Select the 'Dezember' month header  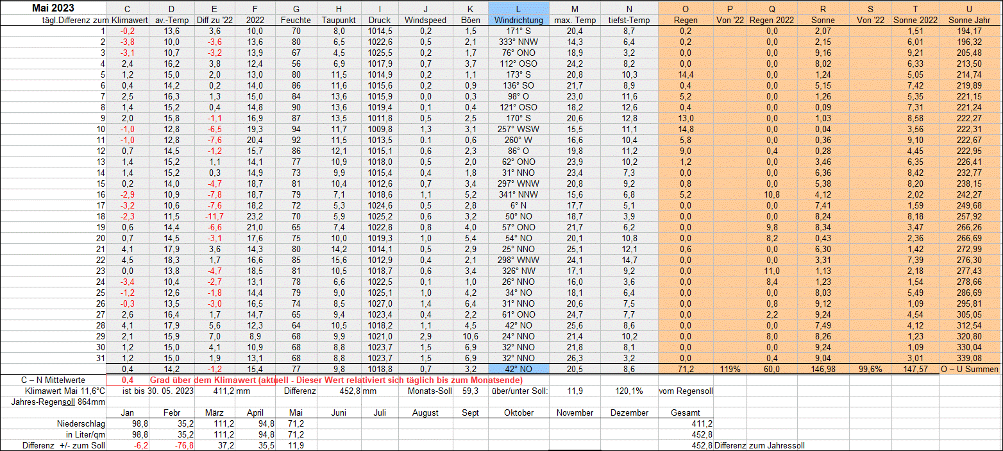coord(629,413)
